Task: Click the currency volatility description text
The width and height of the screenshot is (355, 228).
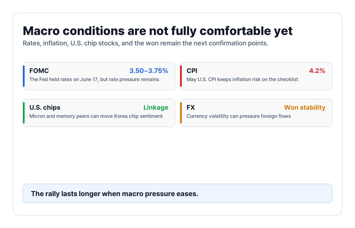Action: (239, 116)
